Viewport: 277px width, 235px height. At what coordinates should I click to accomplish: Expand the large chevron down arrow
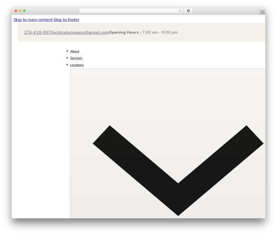[178, 171]
